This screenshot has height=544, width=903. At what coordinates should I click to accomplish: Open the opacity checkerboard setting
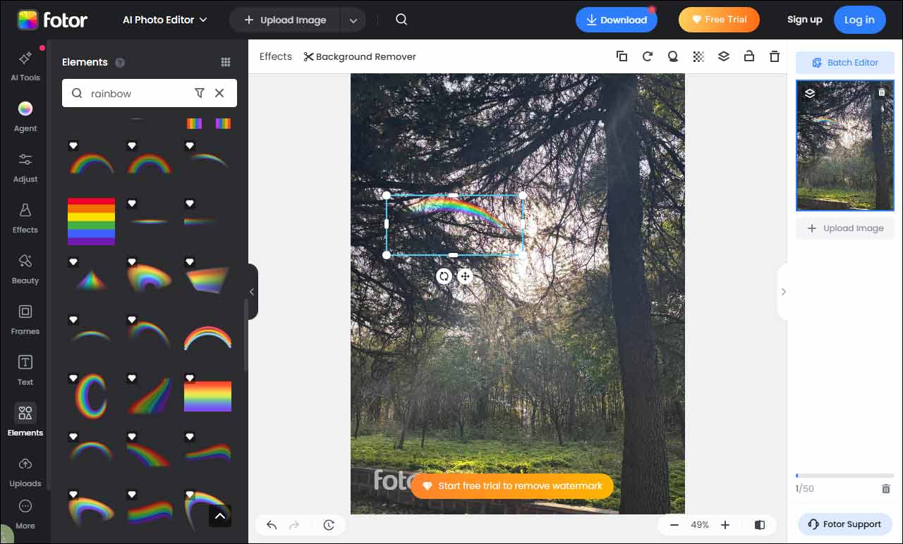click(698, 56)
